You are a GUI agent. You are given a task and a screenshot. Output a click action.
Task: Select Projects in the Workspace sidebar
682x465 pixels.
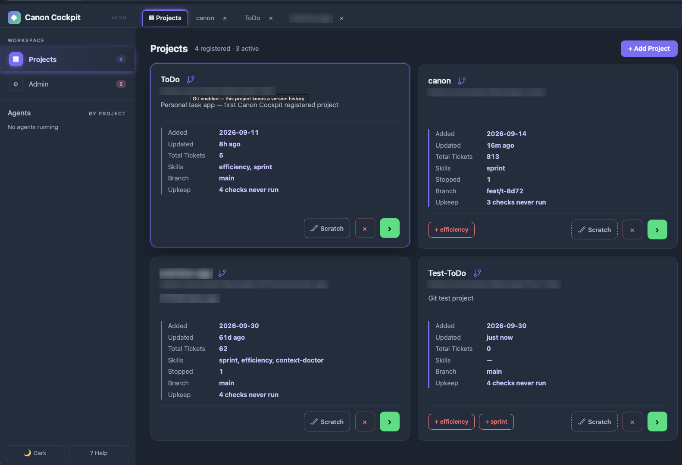(67, 59)
